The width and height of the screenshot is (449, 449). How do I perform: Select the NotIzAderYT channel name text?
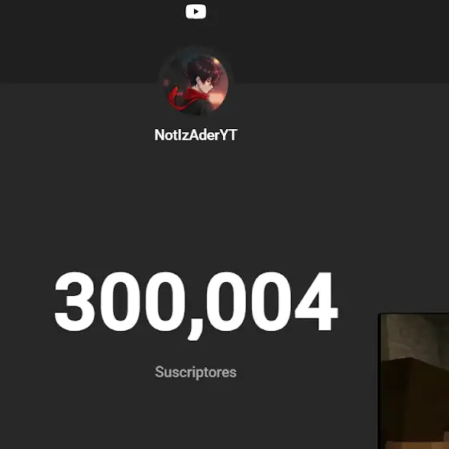[x=196, y=135]
